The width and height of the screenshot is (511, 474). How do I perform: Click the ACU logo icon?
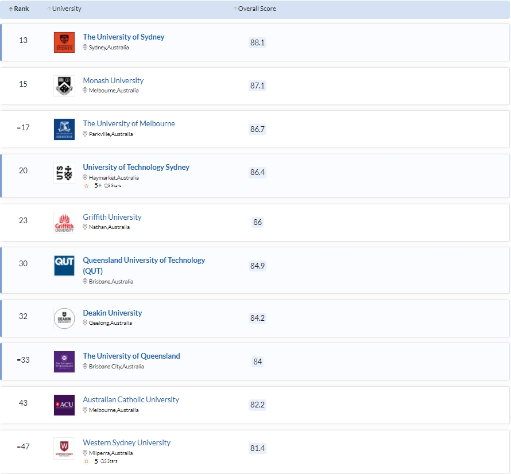coord(64,405)
